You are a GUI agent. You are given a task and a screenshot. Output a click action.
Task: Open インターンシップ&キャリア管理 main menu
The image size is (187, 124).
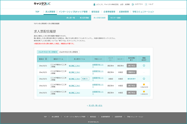click(73, 12)
